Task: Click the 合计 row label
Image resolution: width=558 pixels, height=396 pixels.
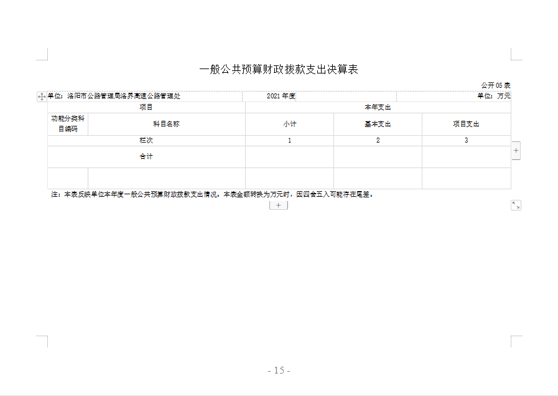Action: click(146, 157)
